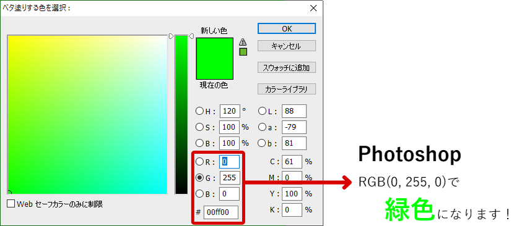514x226 pixels.
Task: Click the green vertical color slider bar
Action: pyautogui.click(x=181, y=114)
